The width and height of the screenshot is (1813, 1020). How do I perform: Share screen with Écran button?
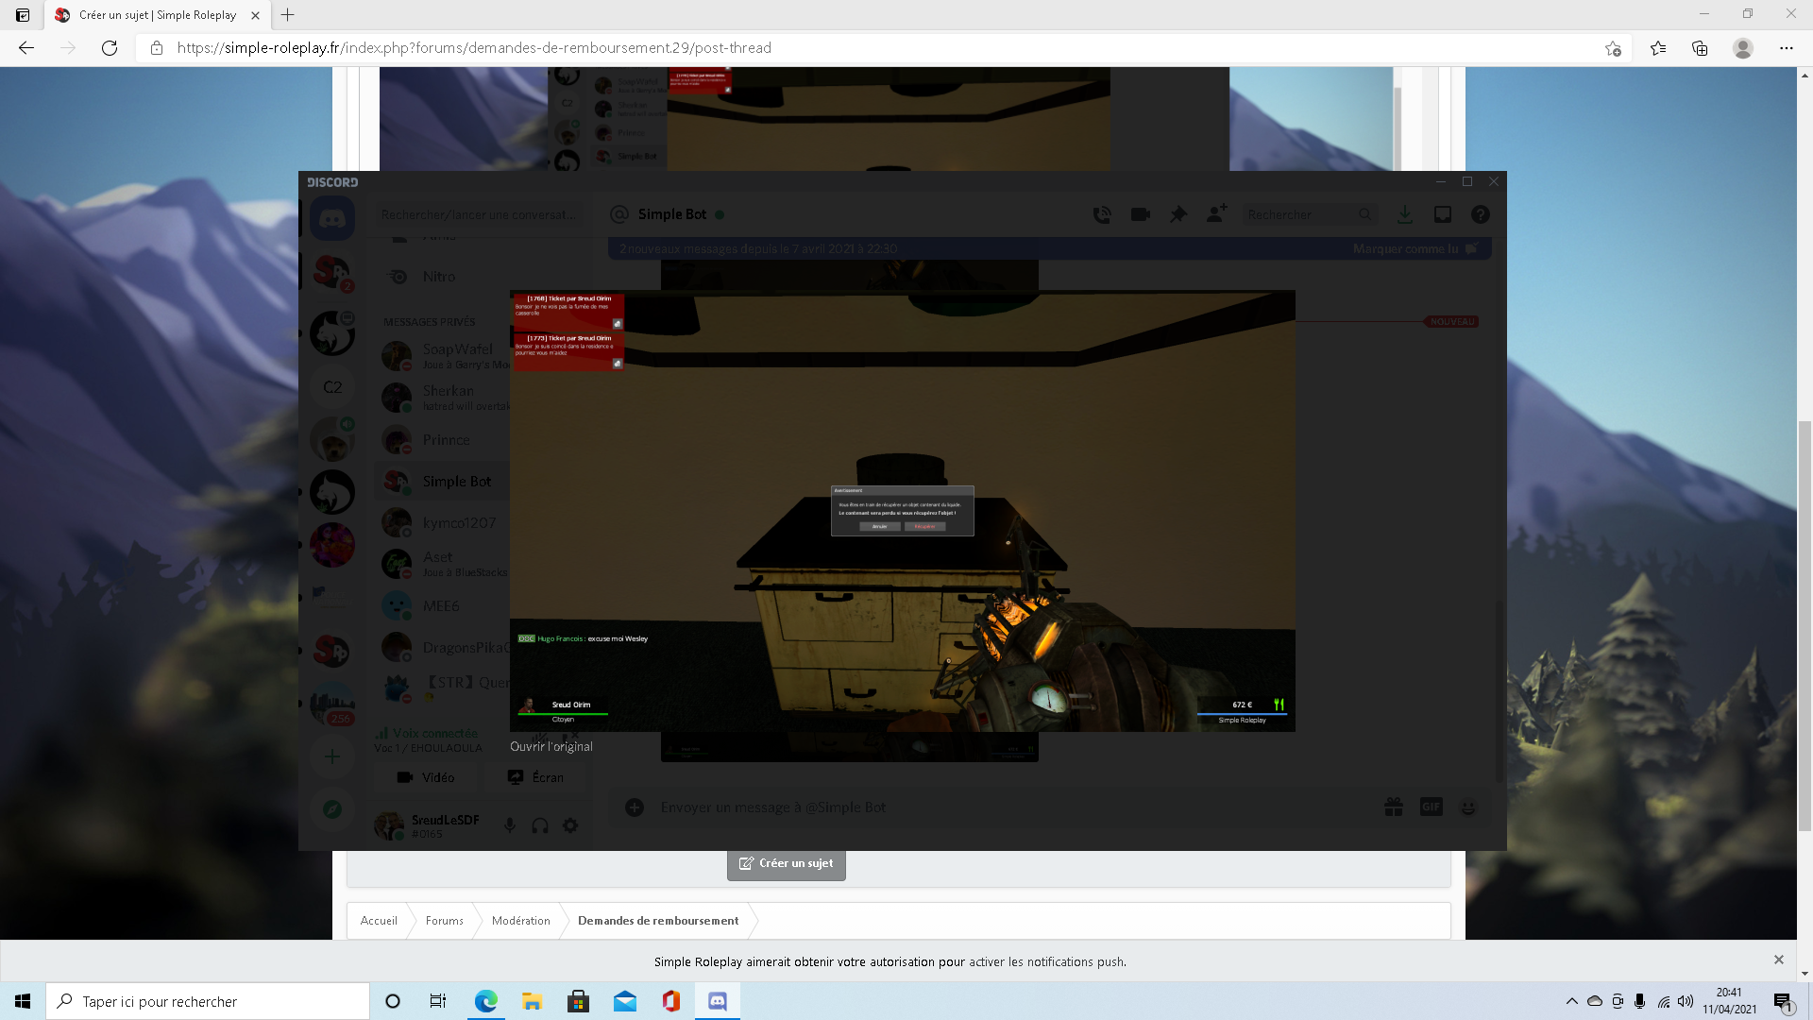[x=535, y=777]
